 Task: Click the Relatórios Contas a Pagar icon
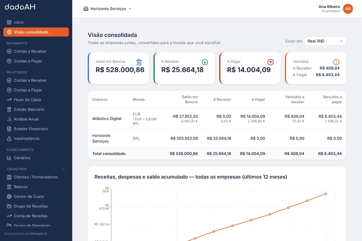9,90
